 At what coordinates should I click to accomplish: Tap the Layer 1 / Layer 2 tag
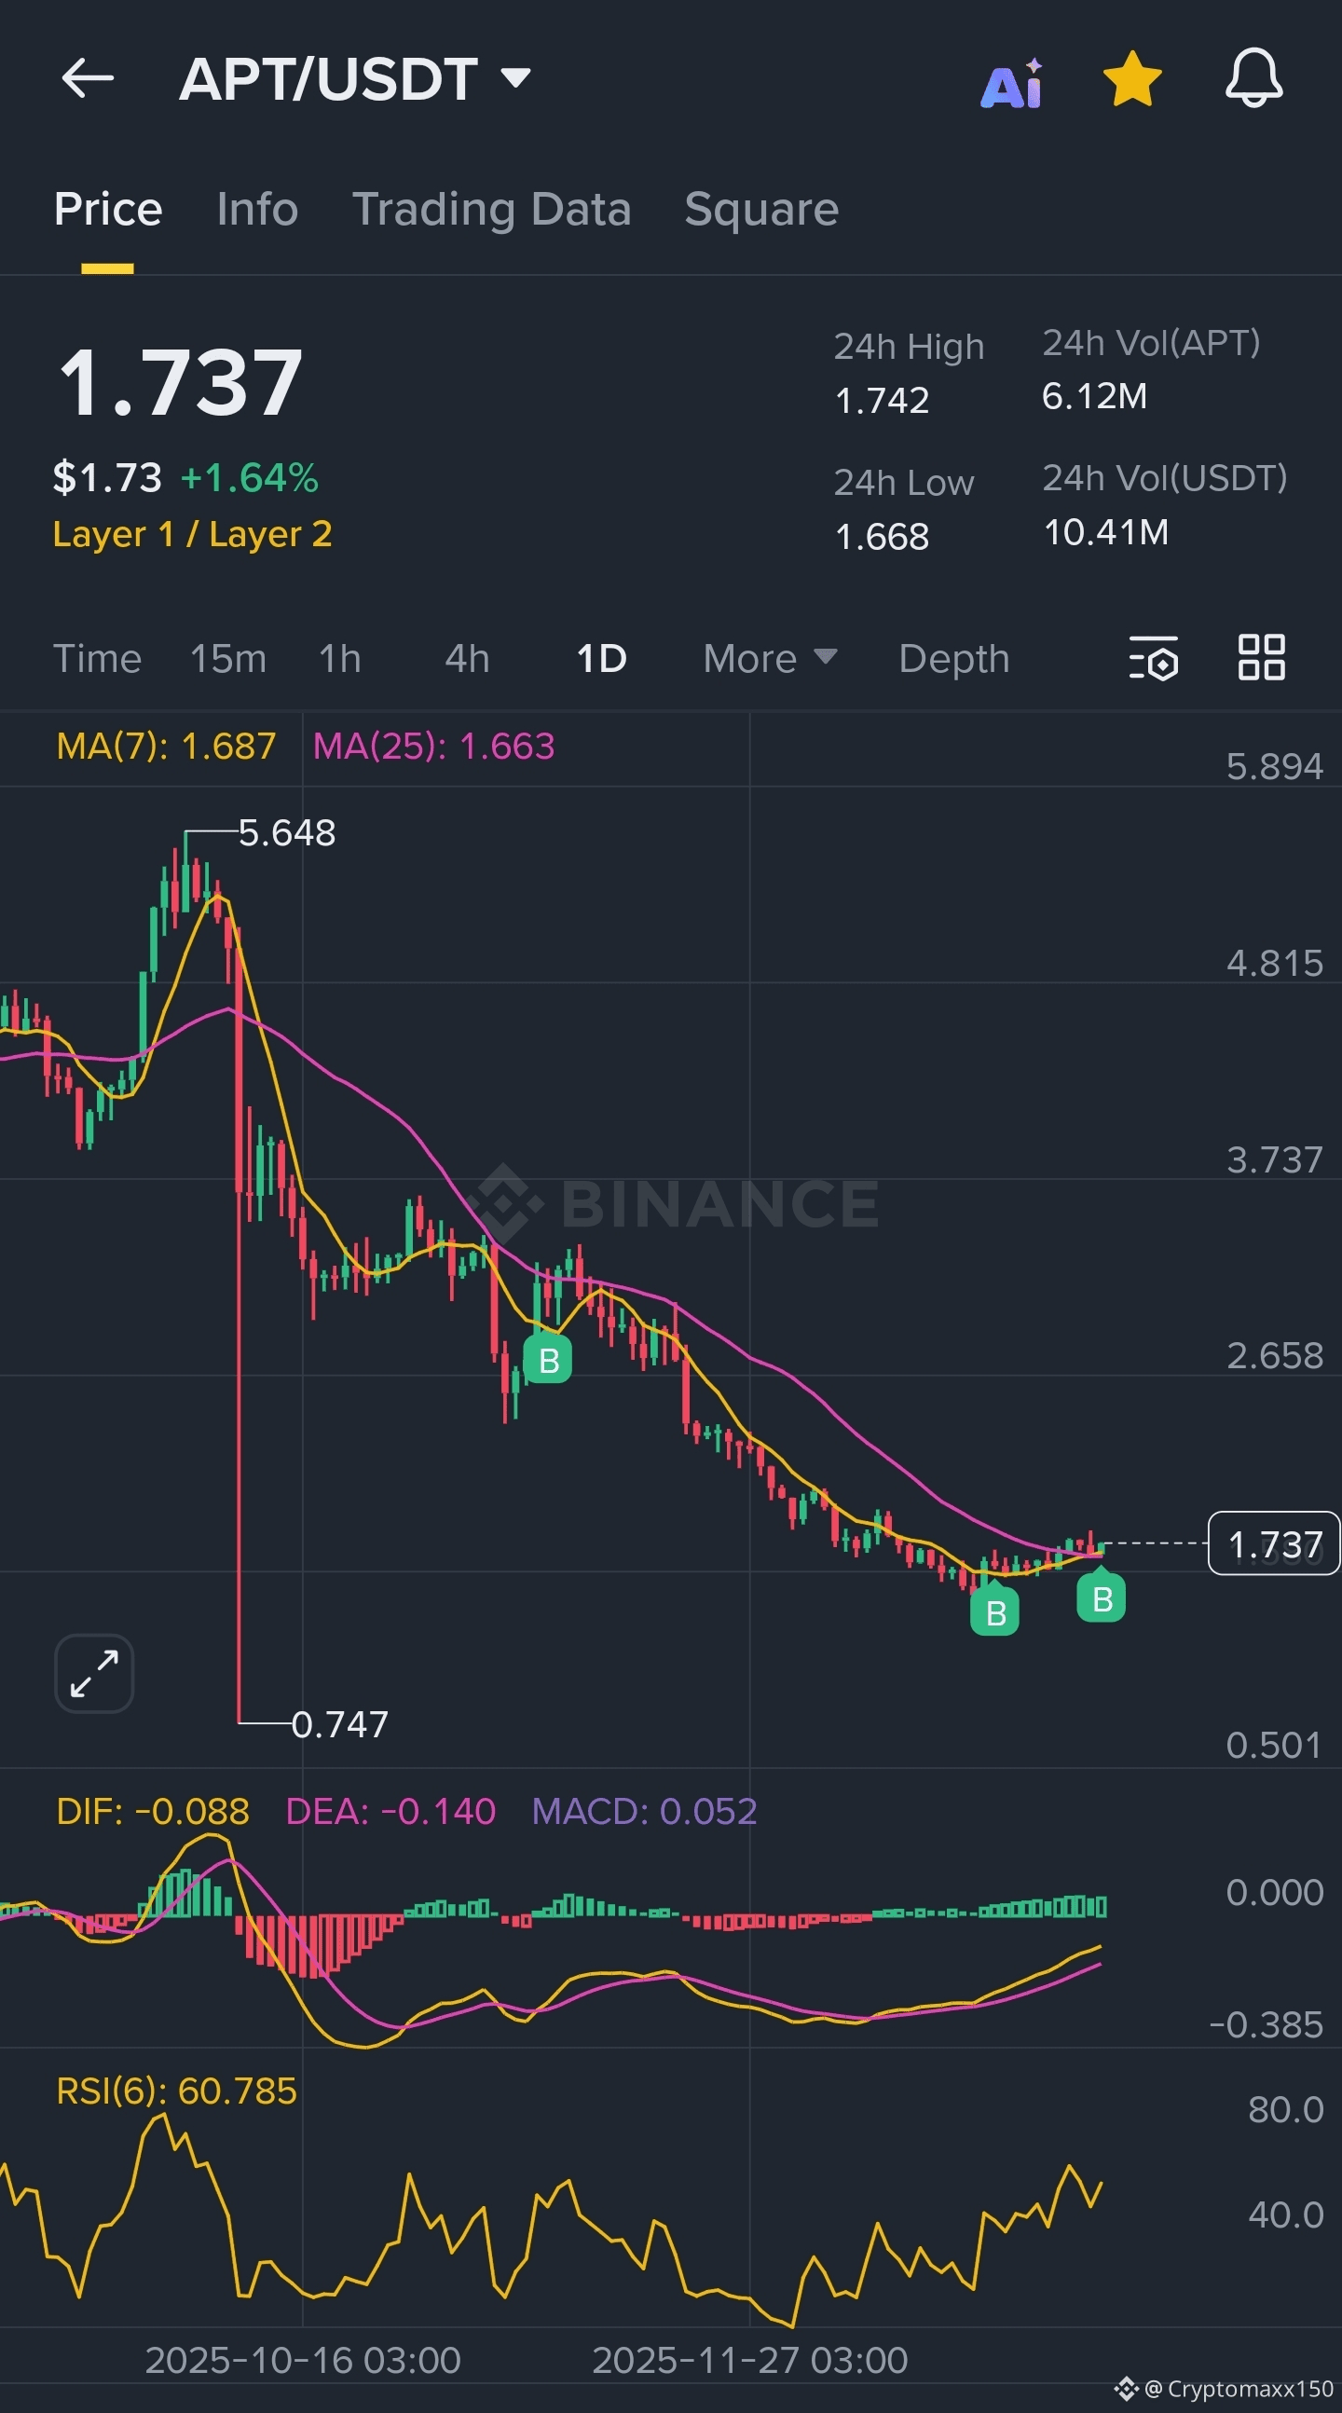193,534
